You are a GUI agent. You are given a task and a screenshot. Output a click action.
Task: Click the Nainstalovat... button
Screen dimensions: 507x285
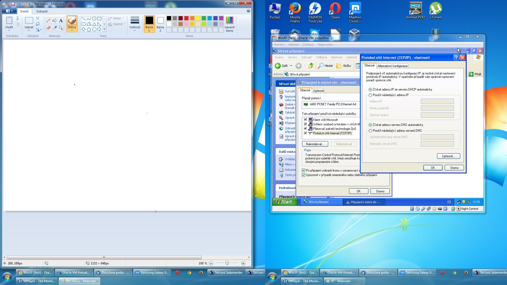coord(315,144)
